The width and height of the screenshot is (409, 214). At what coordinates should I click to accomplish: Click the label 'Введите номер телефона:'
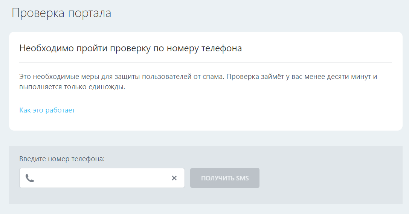pyautogui.click(x=62, y=159)
